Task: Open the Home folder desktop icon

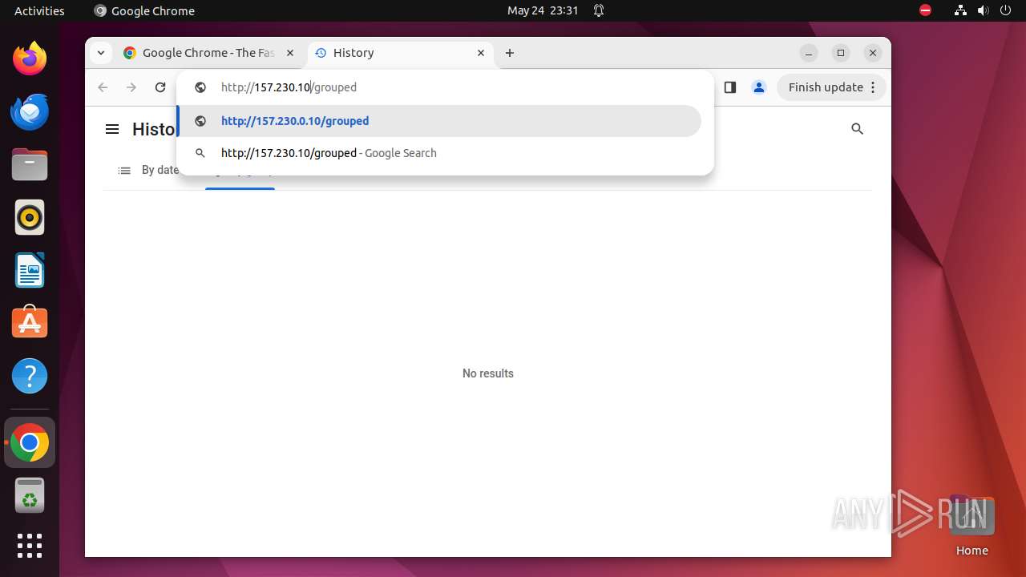Action: coord(971,527)
